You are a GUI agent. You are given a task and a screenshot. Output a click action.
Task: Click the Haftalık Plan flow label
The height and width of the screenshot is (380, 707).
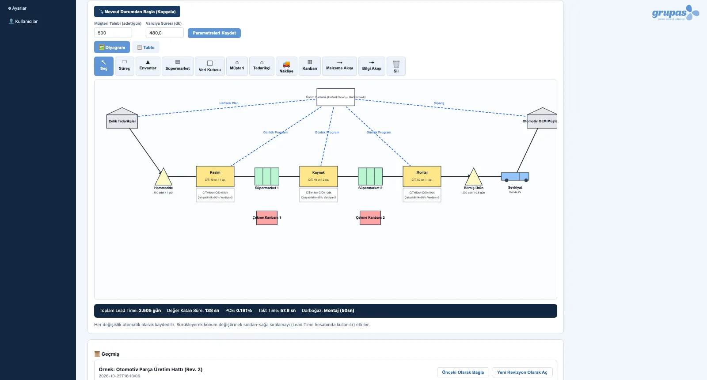click(x=229, y=103)
